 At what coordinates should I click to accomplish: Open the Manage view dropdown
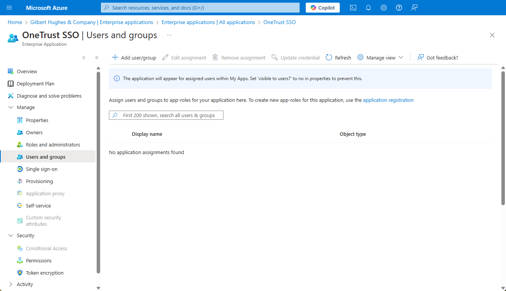(x=380, y=57)
